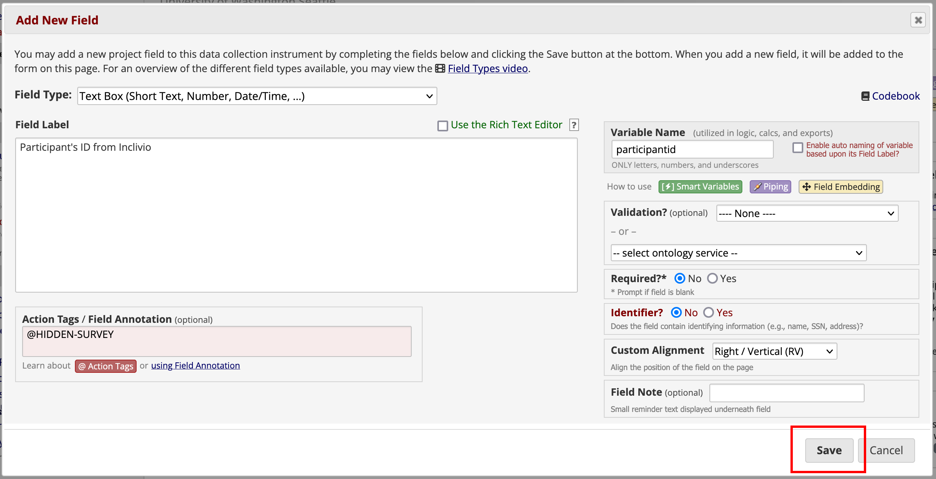Open the Field Embedding help badge

[x=841, y=187]
